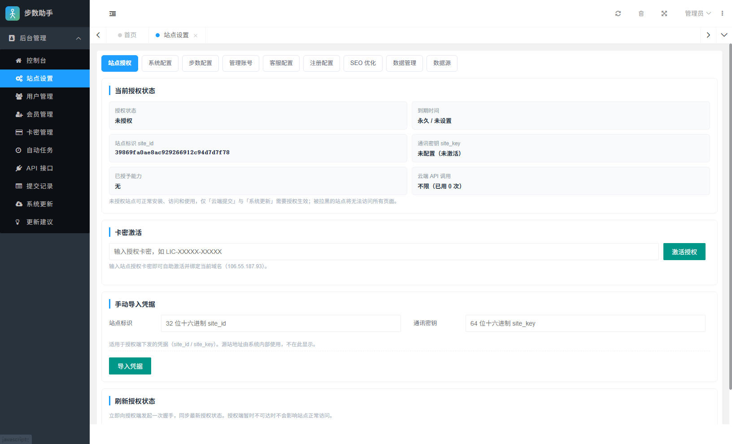Collapse the 后台管理 menu group

pos(45,38)
